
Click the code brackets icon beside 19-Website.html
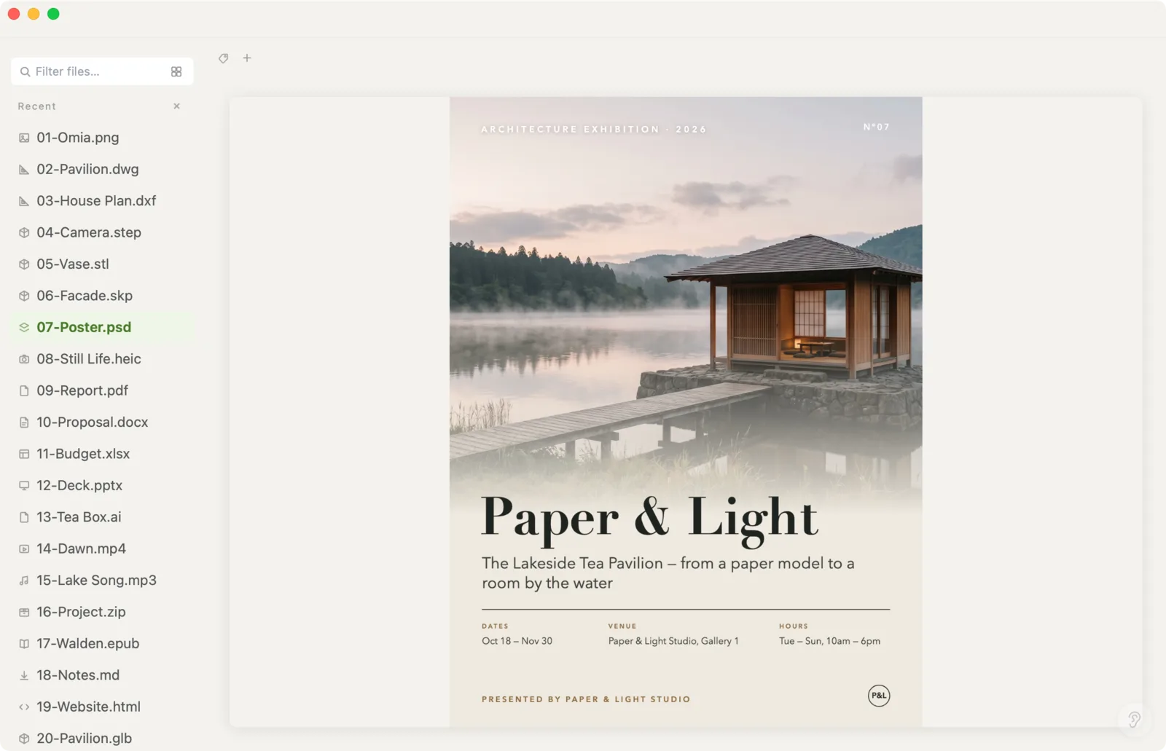click(24, 707)
